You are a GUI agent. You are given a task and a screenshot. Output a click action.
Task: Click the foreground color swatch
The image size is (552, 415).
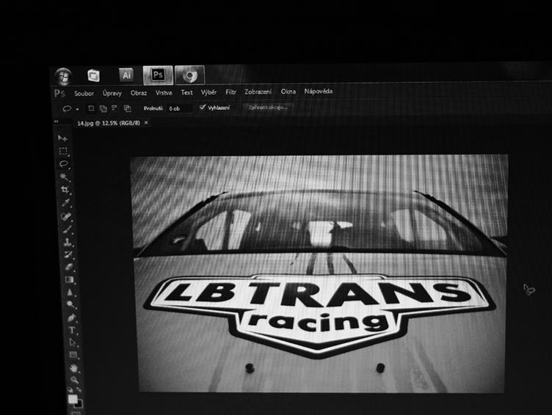click(x=73, y=399)
